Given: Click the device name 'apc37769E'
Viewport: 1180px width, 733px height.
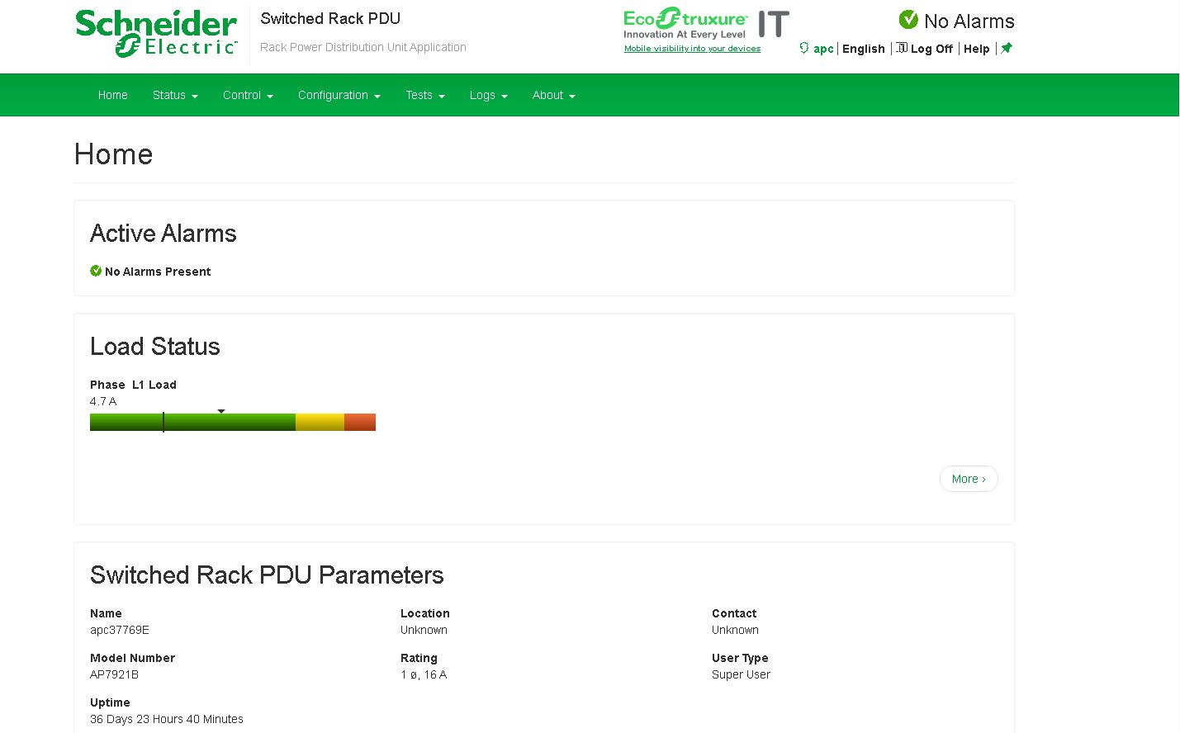Looking at the screenshot, I should [120, 630].
